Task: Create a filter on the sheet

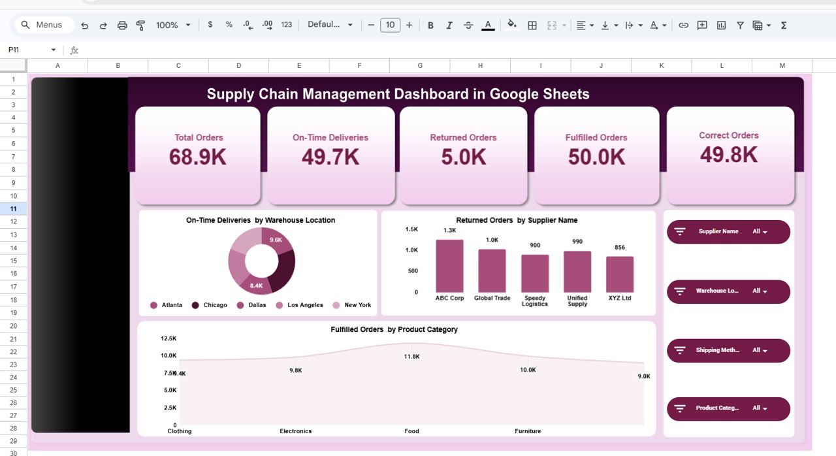Action: tap(740, 25)
